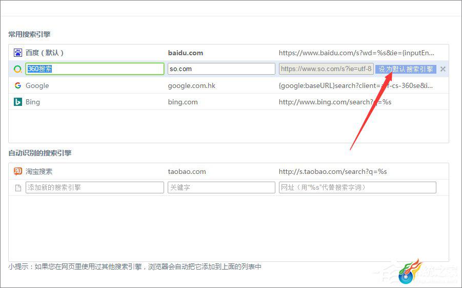Click the 常用搜索引擎 heading
The width and height of the screenshot is (462, 288).
point(29,34)
